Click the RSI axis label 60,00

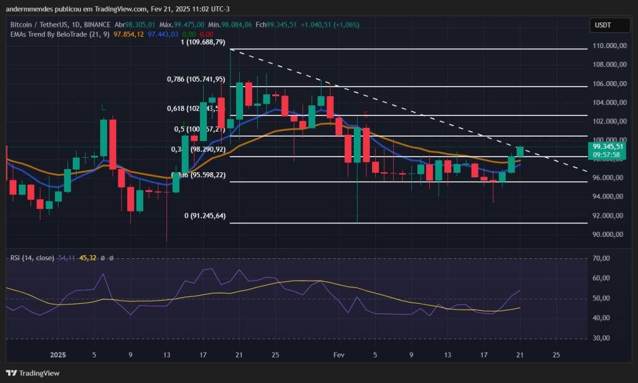point(601,278)
